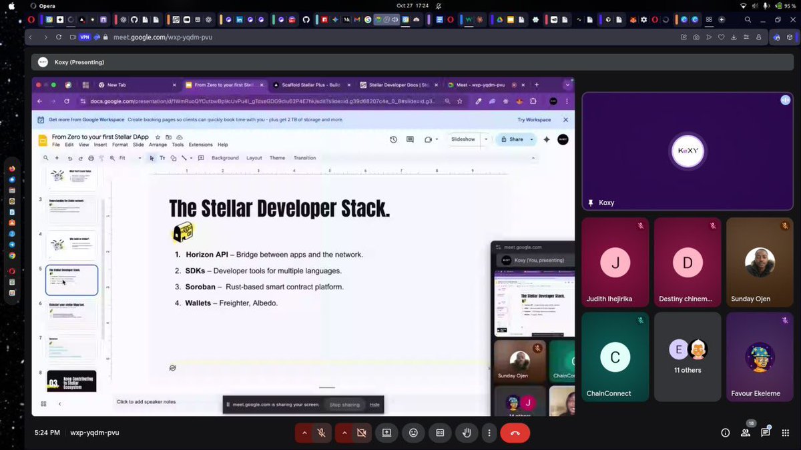Show participants people panel

(x=745, y=433)
